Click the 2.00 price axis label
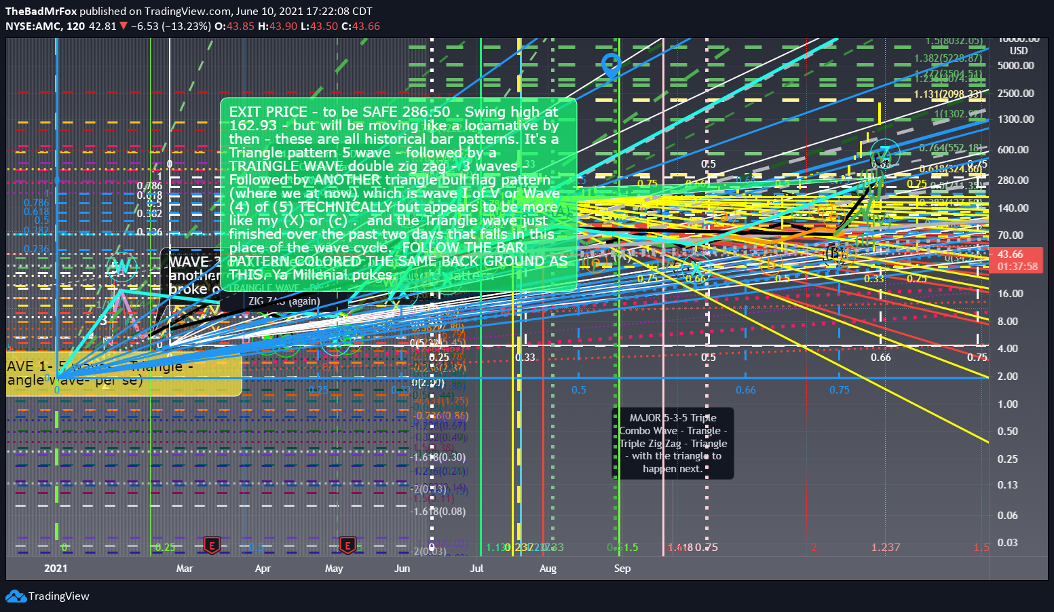1054x612 pixels. [1008, 377]
